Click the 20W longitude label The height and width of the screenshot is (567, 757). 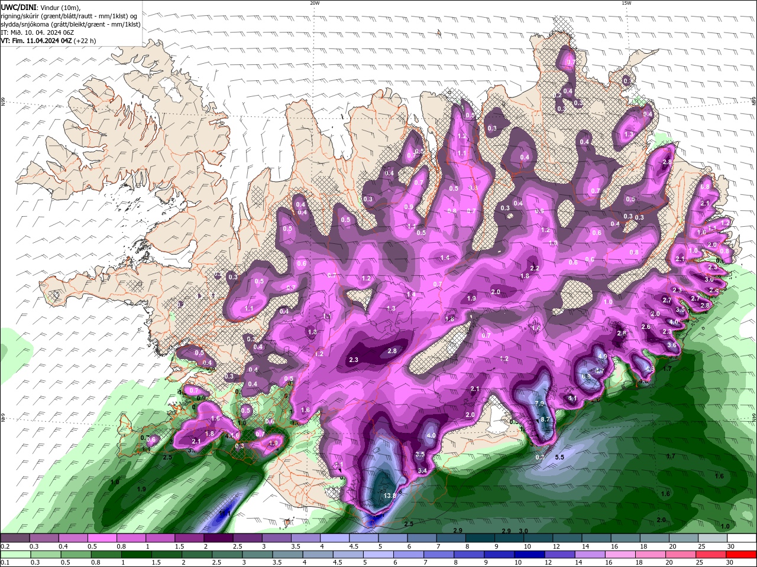tap(315, 3)
